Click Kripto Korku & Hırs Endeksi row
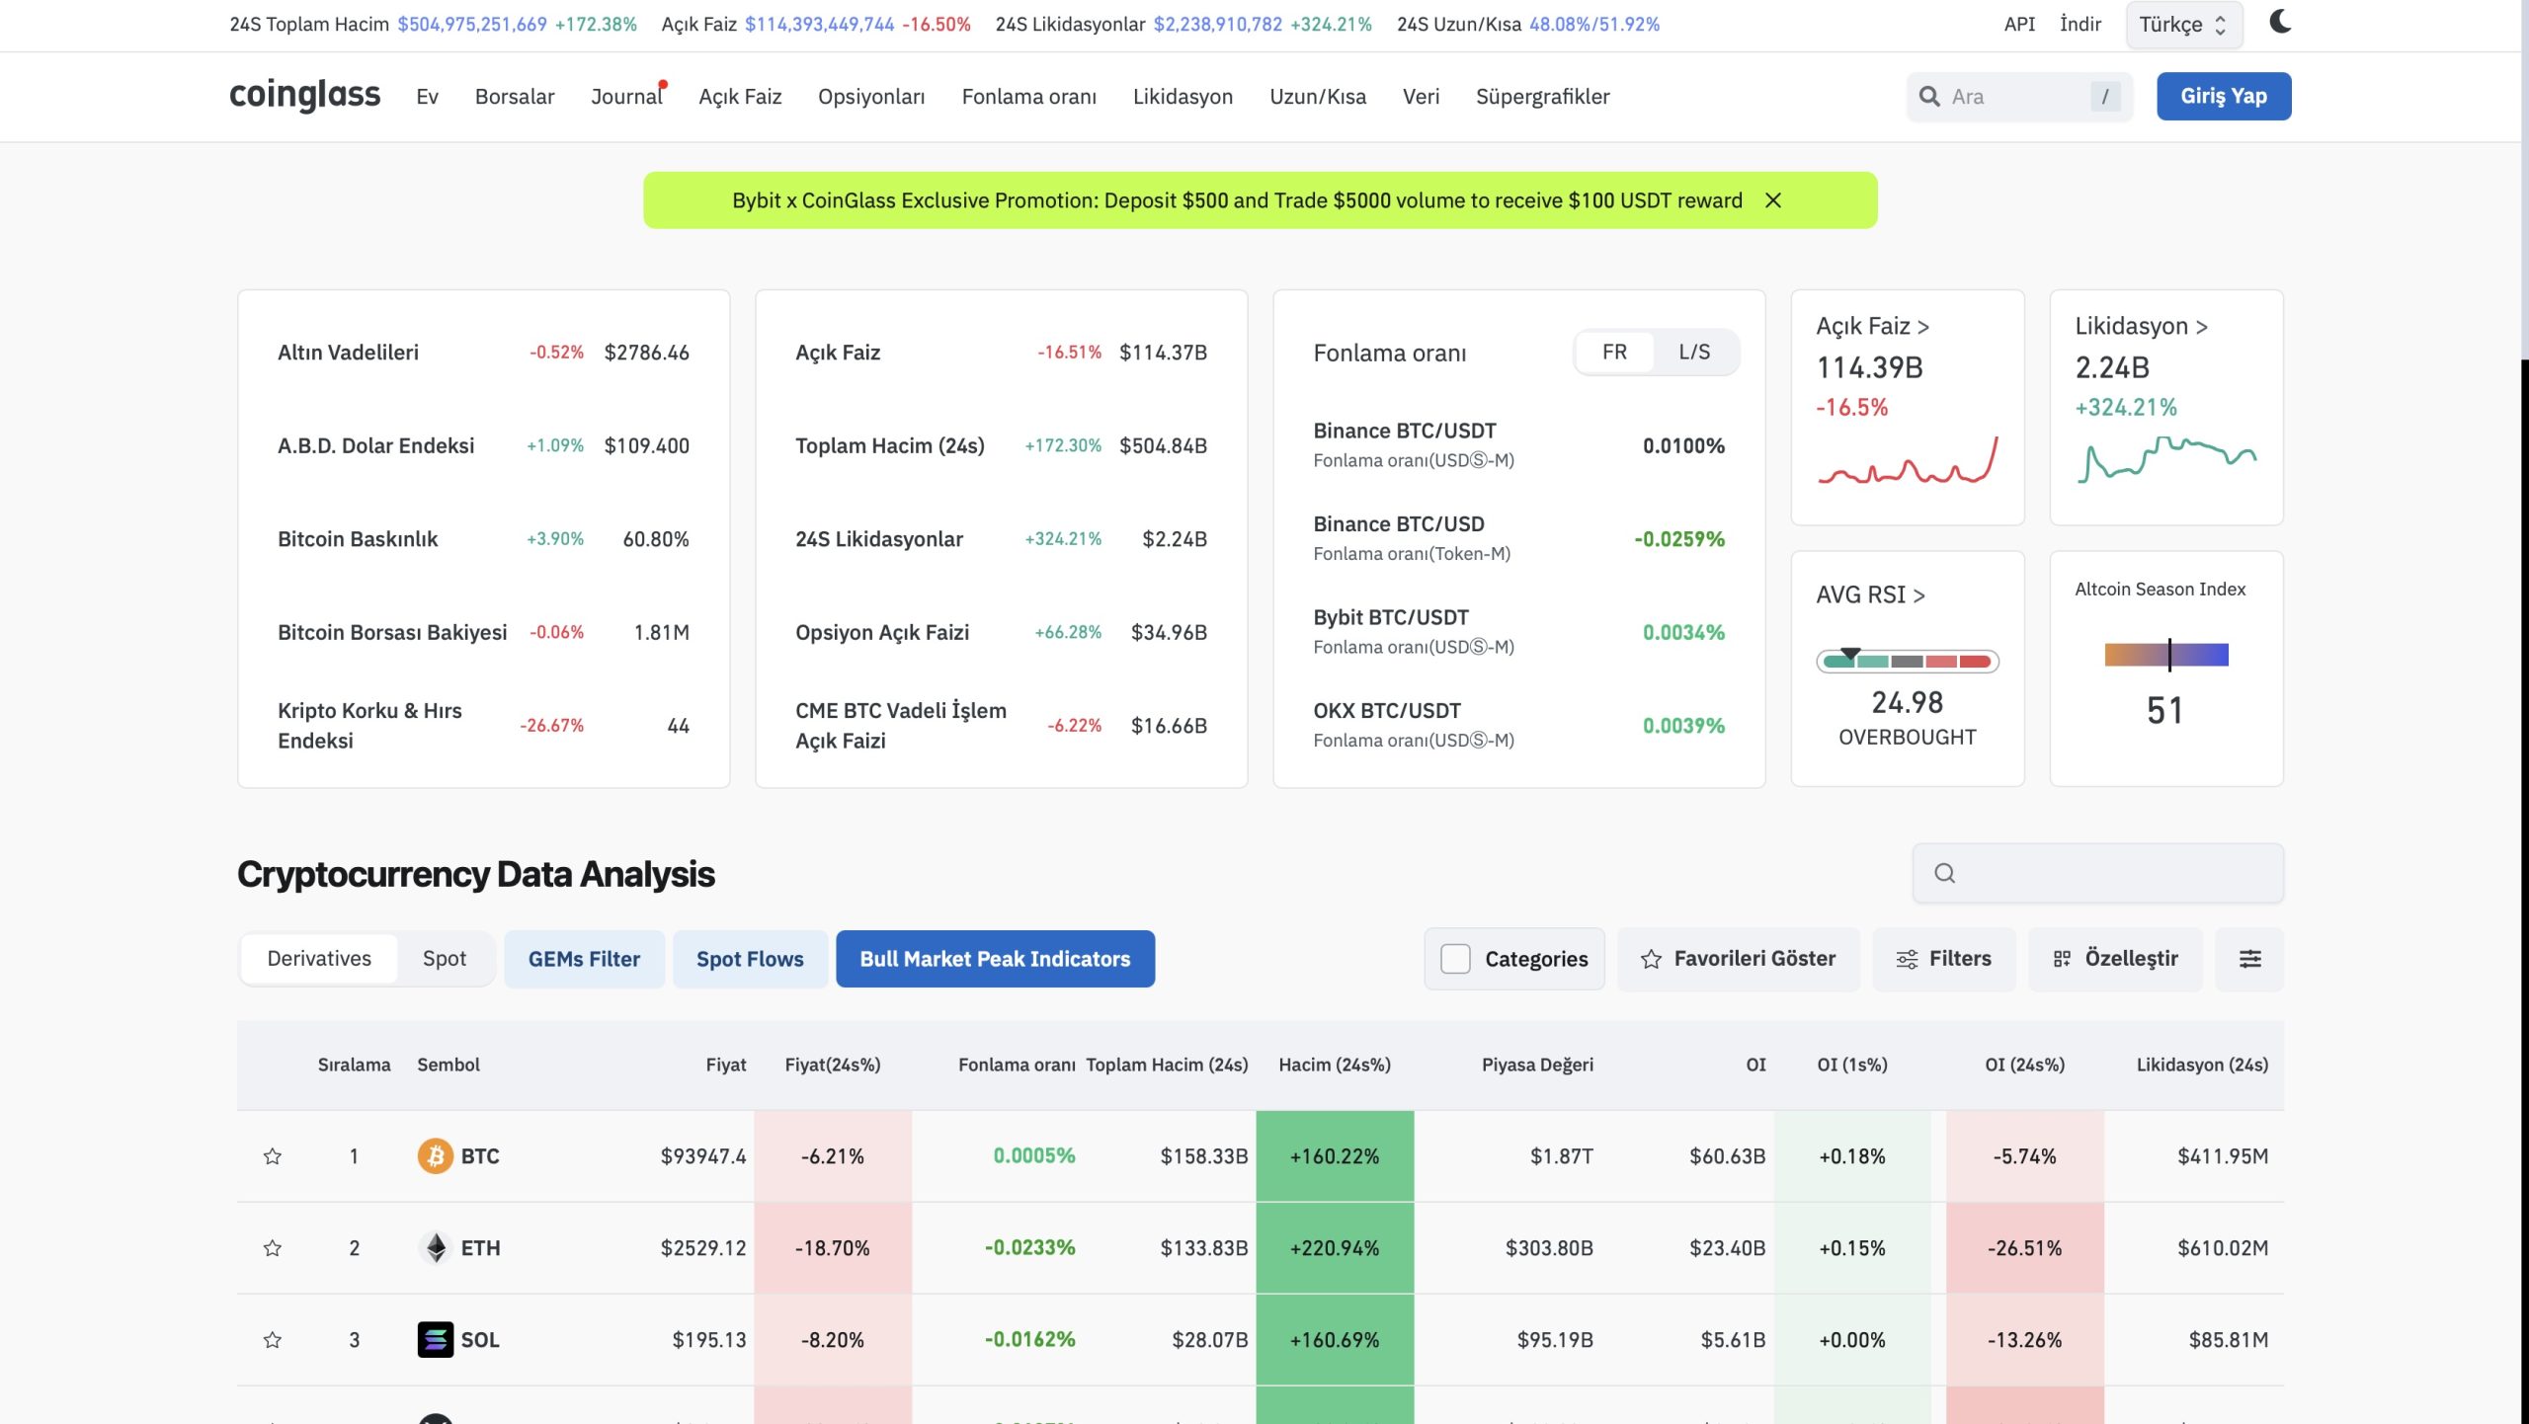 pos(483,725)
